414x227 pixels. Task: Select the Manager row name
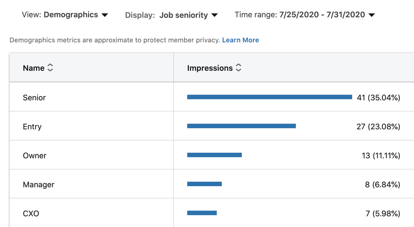tap(38, 185)
